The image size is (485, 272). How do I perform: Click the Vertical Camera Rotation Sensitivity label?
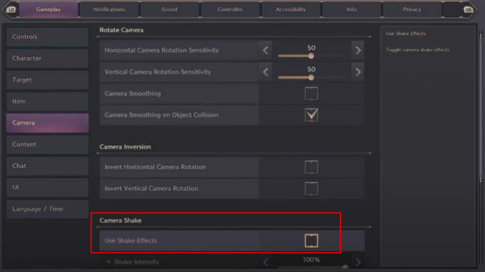coord(158,72)
